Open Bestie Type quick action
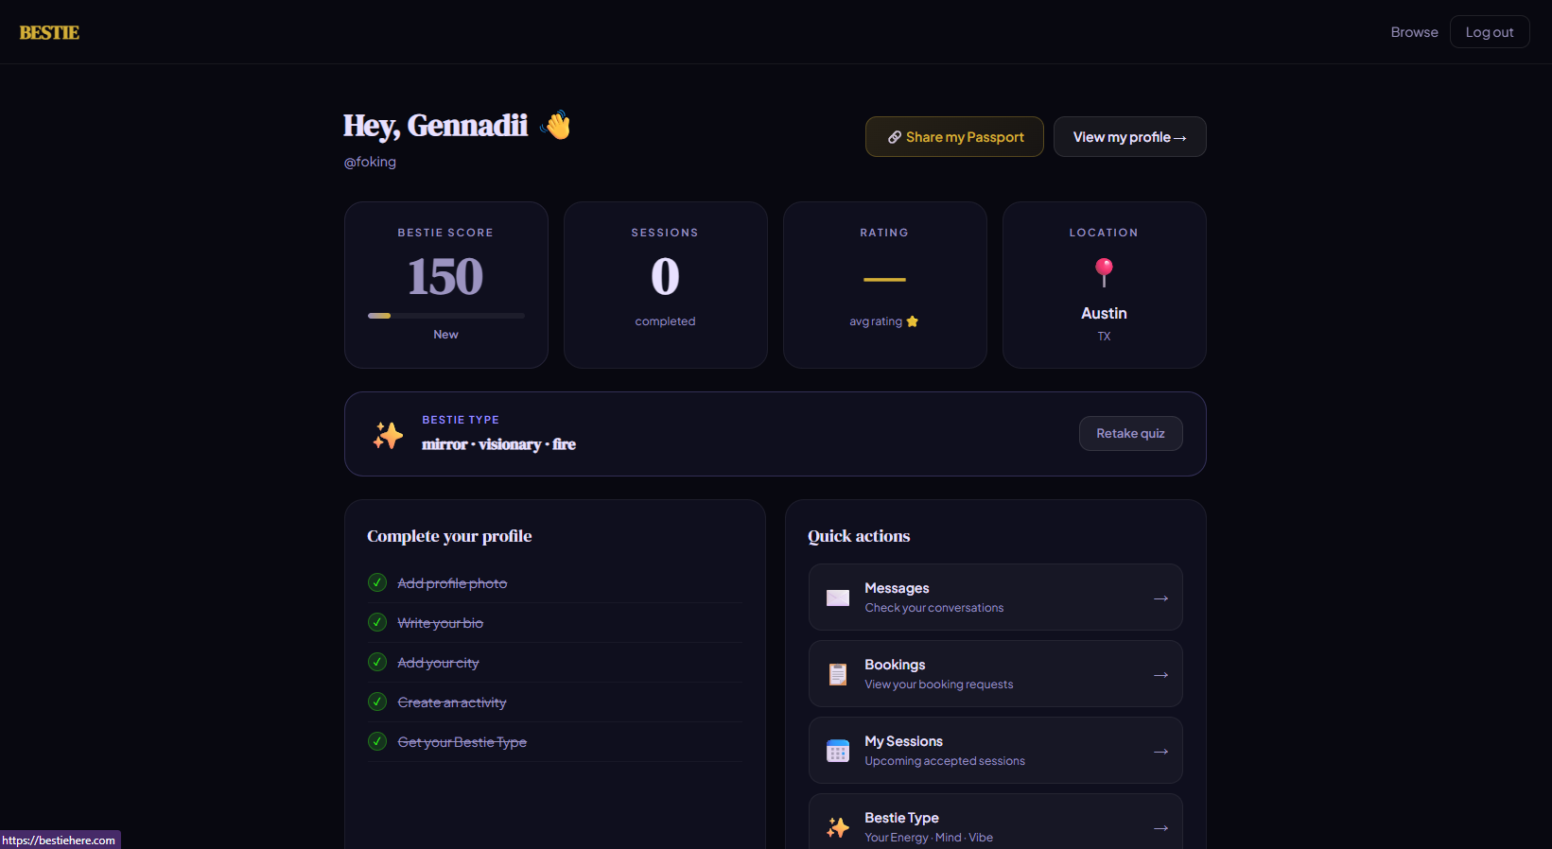This screenshot has height=849, width=1552. [995, 822]
